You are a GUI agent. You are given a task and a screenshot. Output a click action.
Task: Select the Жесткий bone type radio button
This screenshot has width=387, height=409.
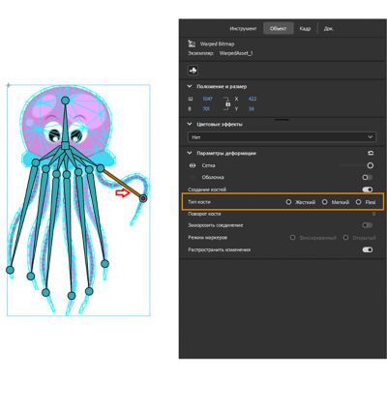288,202
